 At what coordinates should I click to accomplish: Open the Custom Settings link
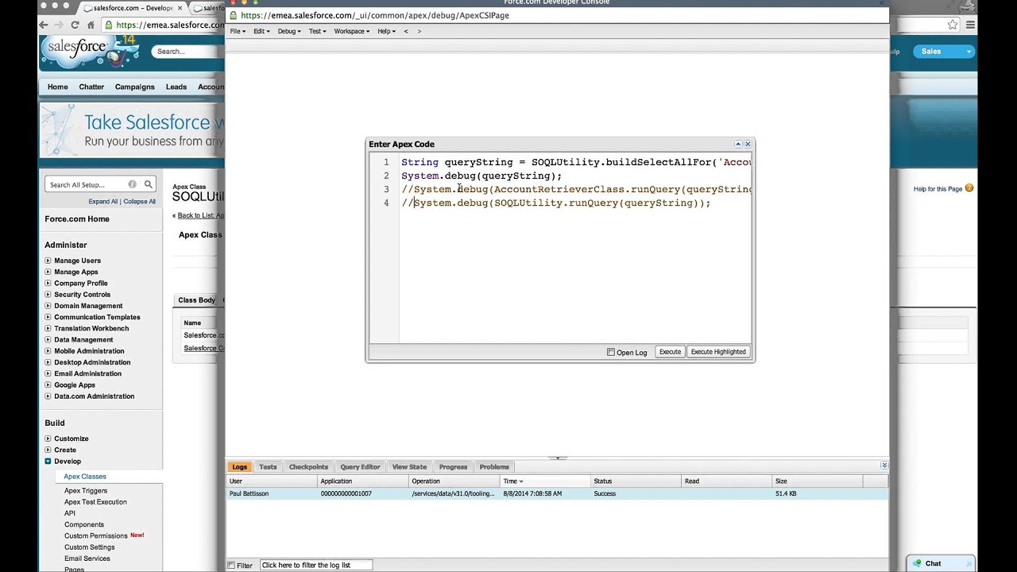click(x=90, y=547)
